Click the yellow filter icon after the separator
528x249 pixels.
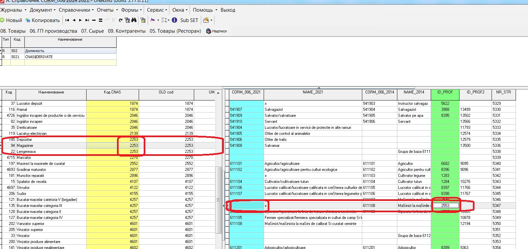(143, 20)
